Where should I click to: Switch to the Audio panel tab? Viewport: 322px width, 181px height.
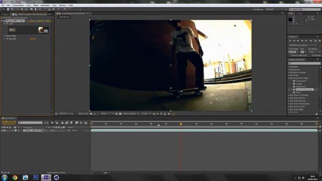point(299,14)
